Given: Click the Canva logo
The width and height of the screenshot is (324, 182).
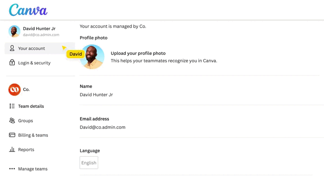Looking at the screenshot, I should click(x=28, y=10).
